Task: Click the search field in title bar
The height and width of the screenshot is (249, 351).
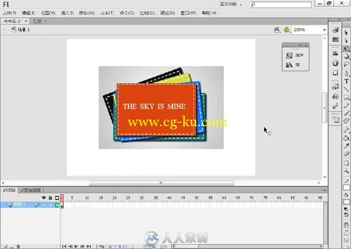Action: point(281,4)
